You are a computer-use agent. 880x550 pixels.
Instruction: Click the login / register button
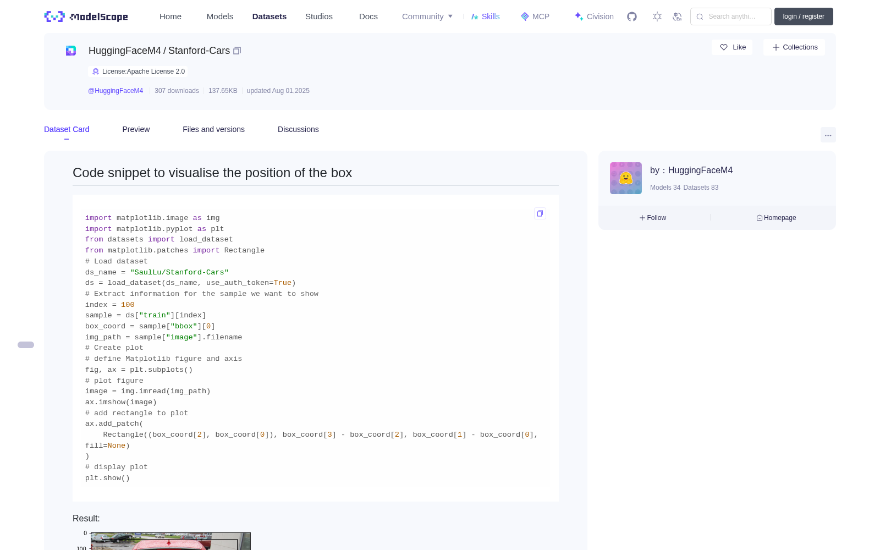[804, 16]
